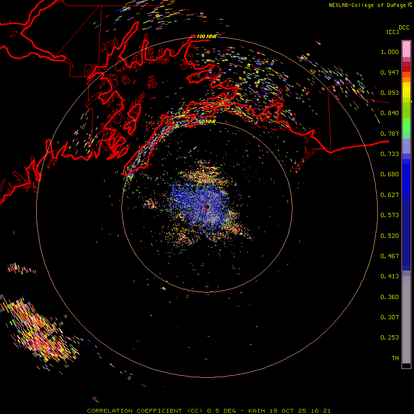Pick the gray segment of the color bar
This screenshot has width=414, height=414.
[x=406, y=320]
